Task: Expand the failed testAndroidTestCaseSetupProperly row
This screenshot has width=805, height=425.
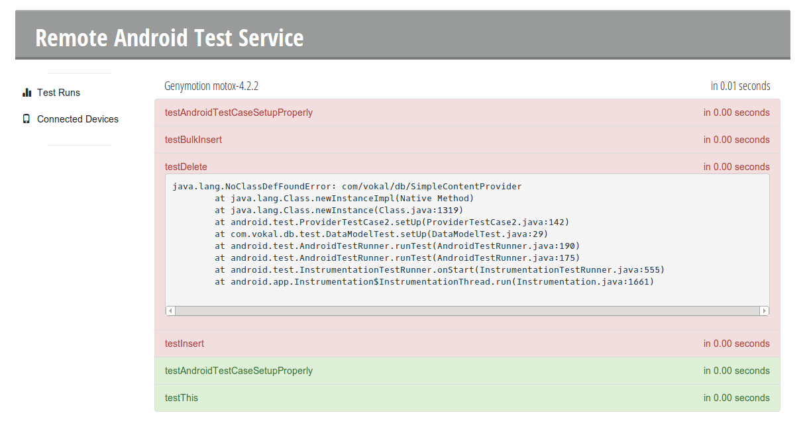Action: pyautogui.click(x=239, y=113)
